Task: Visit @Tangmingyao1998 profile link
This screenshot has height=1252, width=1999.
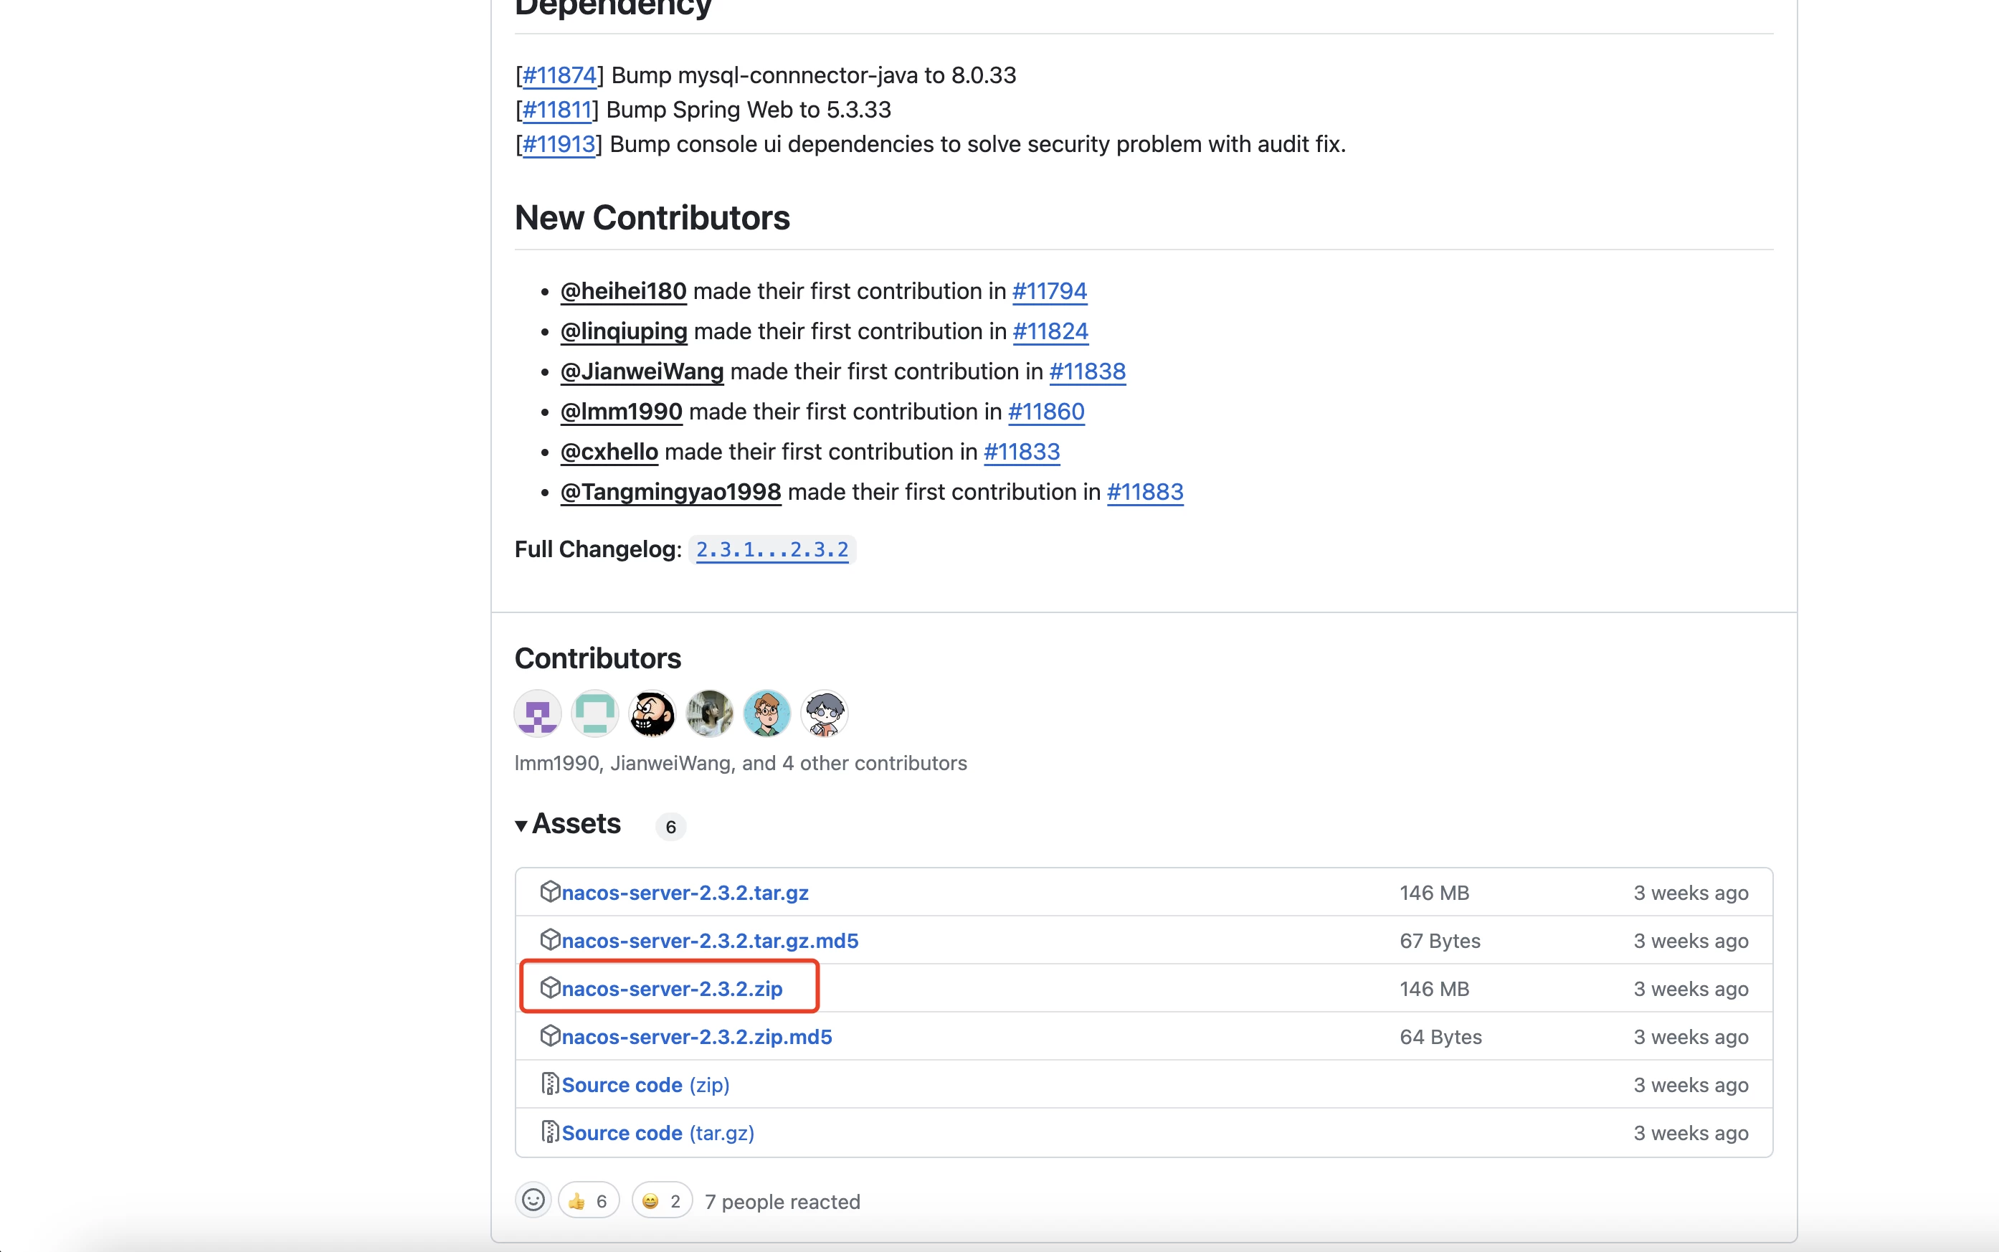Action: tap(670, 492)
